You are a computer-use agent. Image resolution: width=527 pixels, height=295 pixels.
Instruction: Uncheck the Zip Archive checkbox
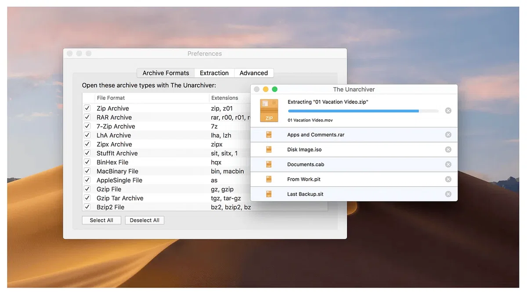(87, 108)
